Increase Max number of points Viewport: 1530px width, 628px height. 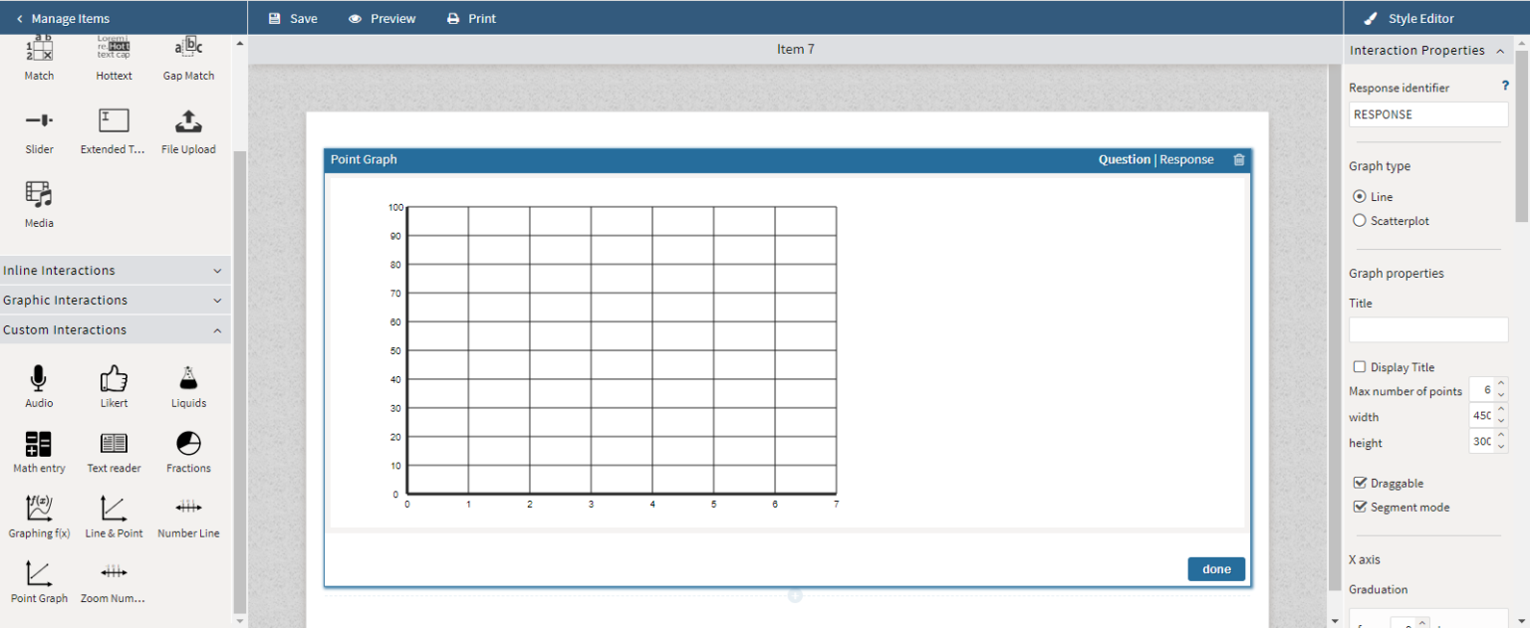[1501, 384]
